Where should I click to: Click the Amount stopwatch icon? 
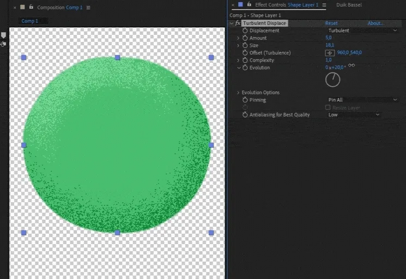tap(245, 38)
